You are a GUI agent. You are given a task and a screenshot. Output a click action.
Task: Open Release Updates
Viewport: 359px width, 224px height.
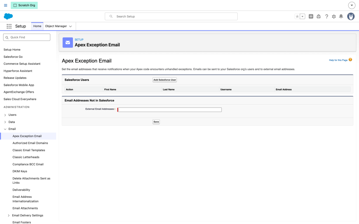(x=15, y=78)
